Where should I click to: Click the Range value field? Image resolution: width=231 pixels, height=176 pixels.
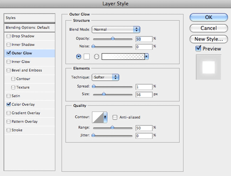pyautogui.click(x=144, y=128)
